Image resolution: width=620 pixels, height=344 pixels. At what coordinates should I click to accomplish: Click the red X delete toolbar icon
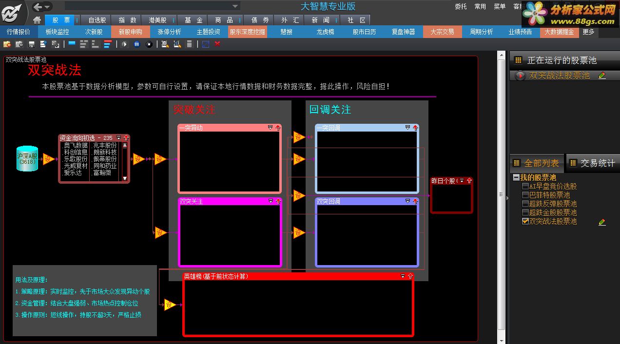click(217, 44)
